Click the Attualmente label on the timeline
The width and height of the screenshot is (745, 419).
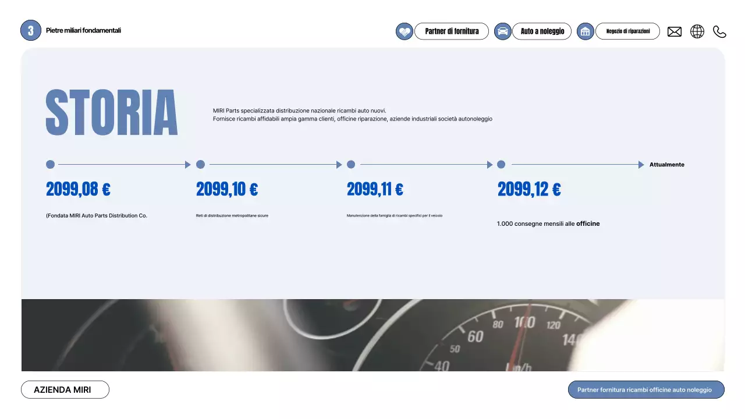click(666, 164)
